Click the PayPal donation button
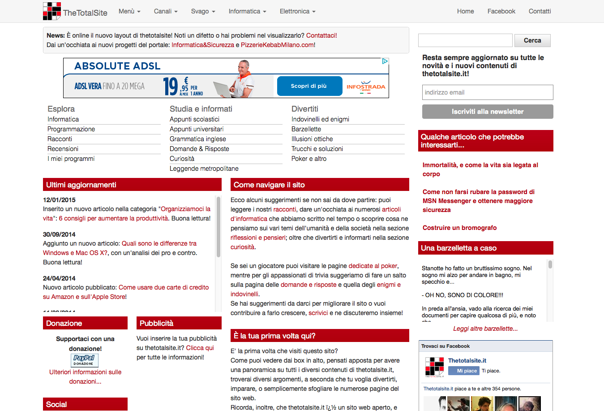The width and height of the screenshot is (604, 411). 85,360
